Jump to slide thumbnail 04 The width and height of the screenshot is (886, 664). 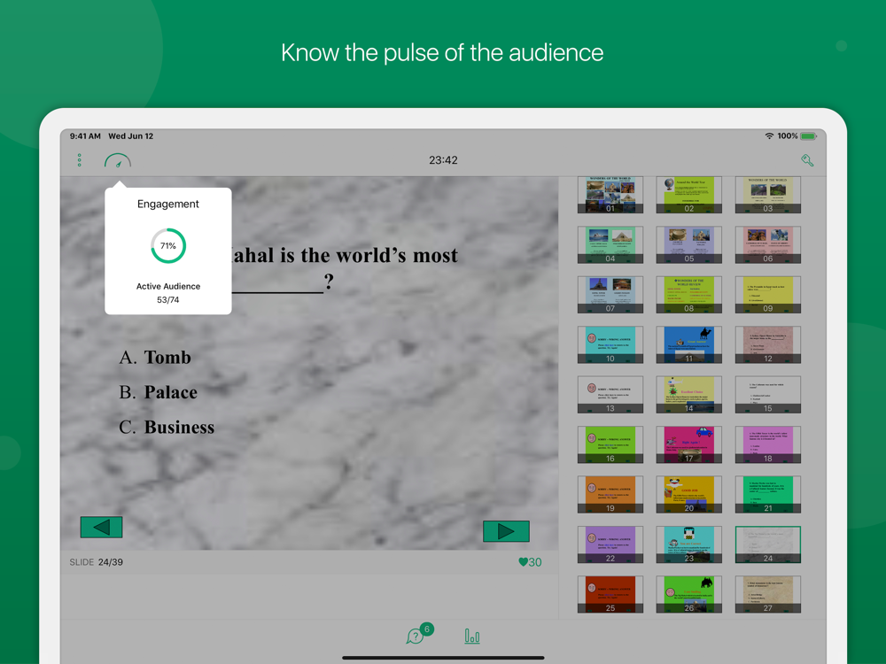click(610, 245)
